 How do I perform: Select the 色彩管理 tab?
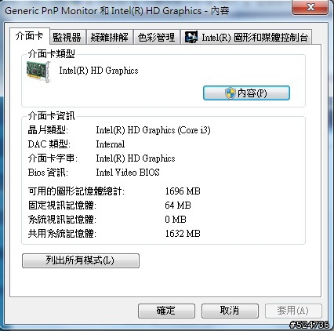pos(157,37)
